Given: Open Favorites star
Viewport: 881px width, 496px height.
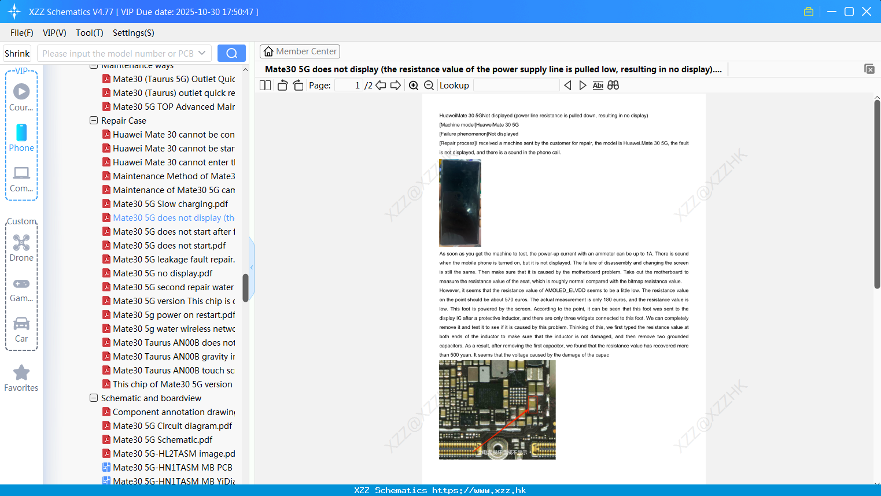Looking at the screenshot, I should tap(21, 379).
